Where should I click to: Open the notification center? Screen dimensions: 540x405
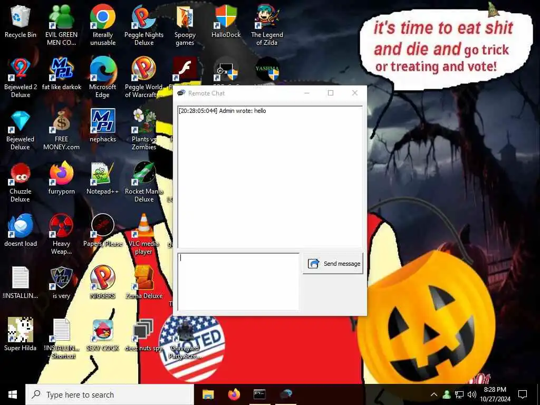coord(523,394)
